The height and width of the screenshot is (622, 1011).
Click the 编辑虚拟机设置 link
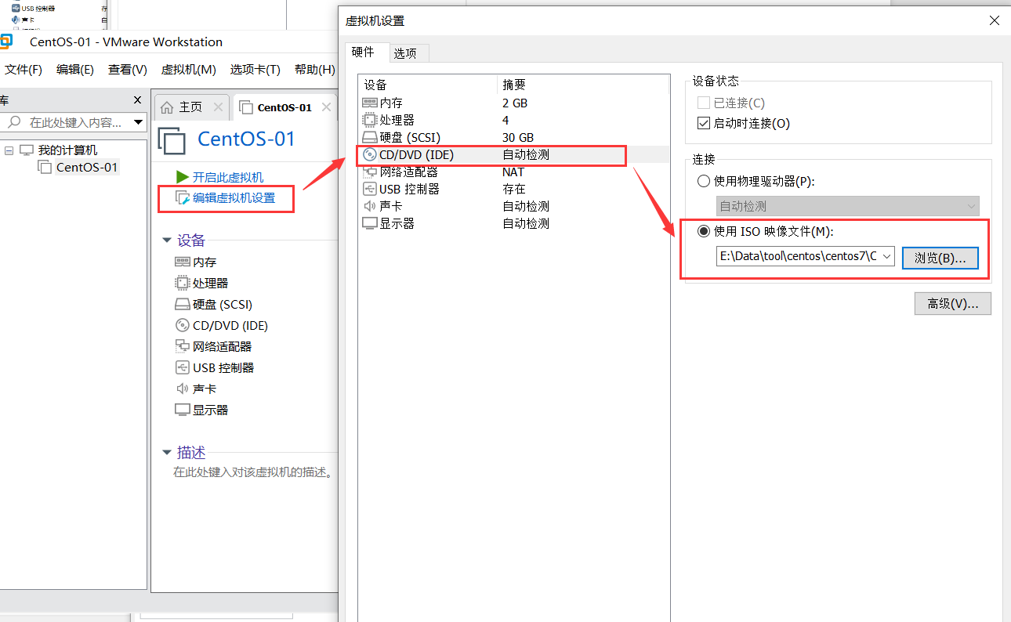pyautogui.click(x=234, y=198)
